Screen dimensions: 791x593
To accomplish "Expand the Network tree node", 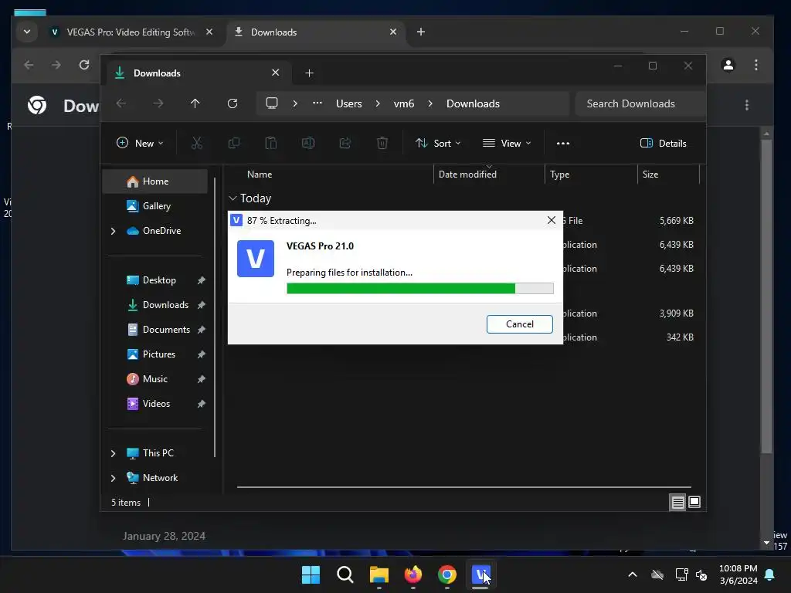I will click(x=113, y=478).
